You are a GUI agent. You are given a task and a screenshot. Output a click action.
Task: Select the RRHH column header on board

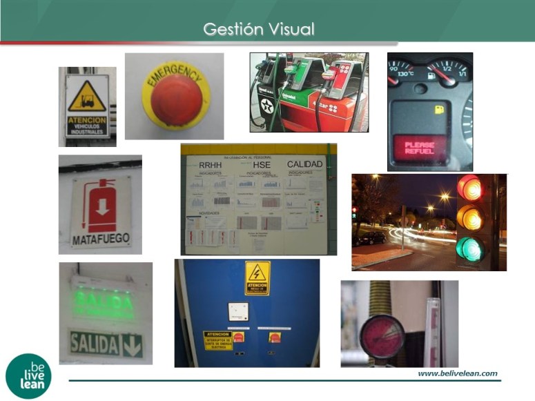(211, 164)
